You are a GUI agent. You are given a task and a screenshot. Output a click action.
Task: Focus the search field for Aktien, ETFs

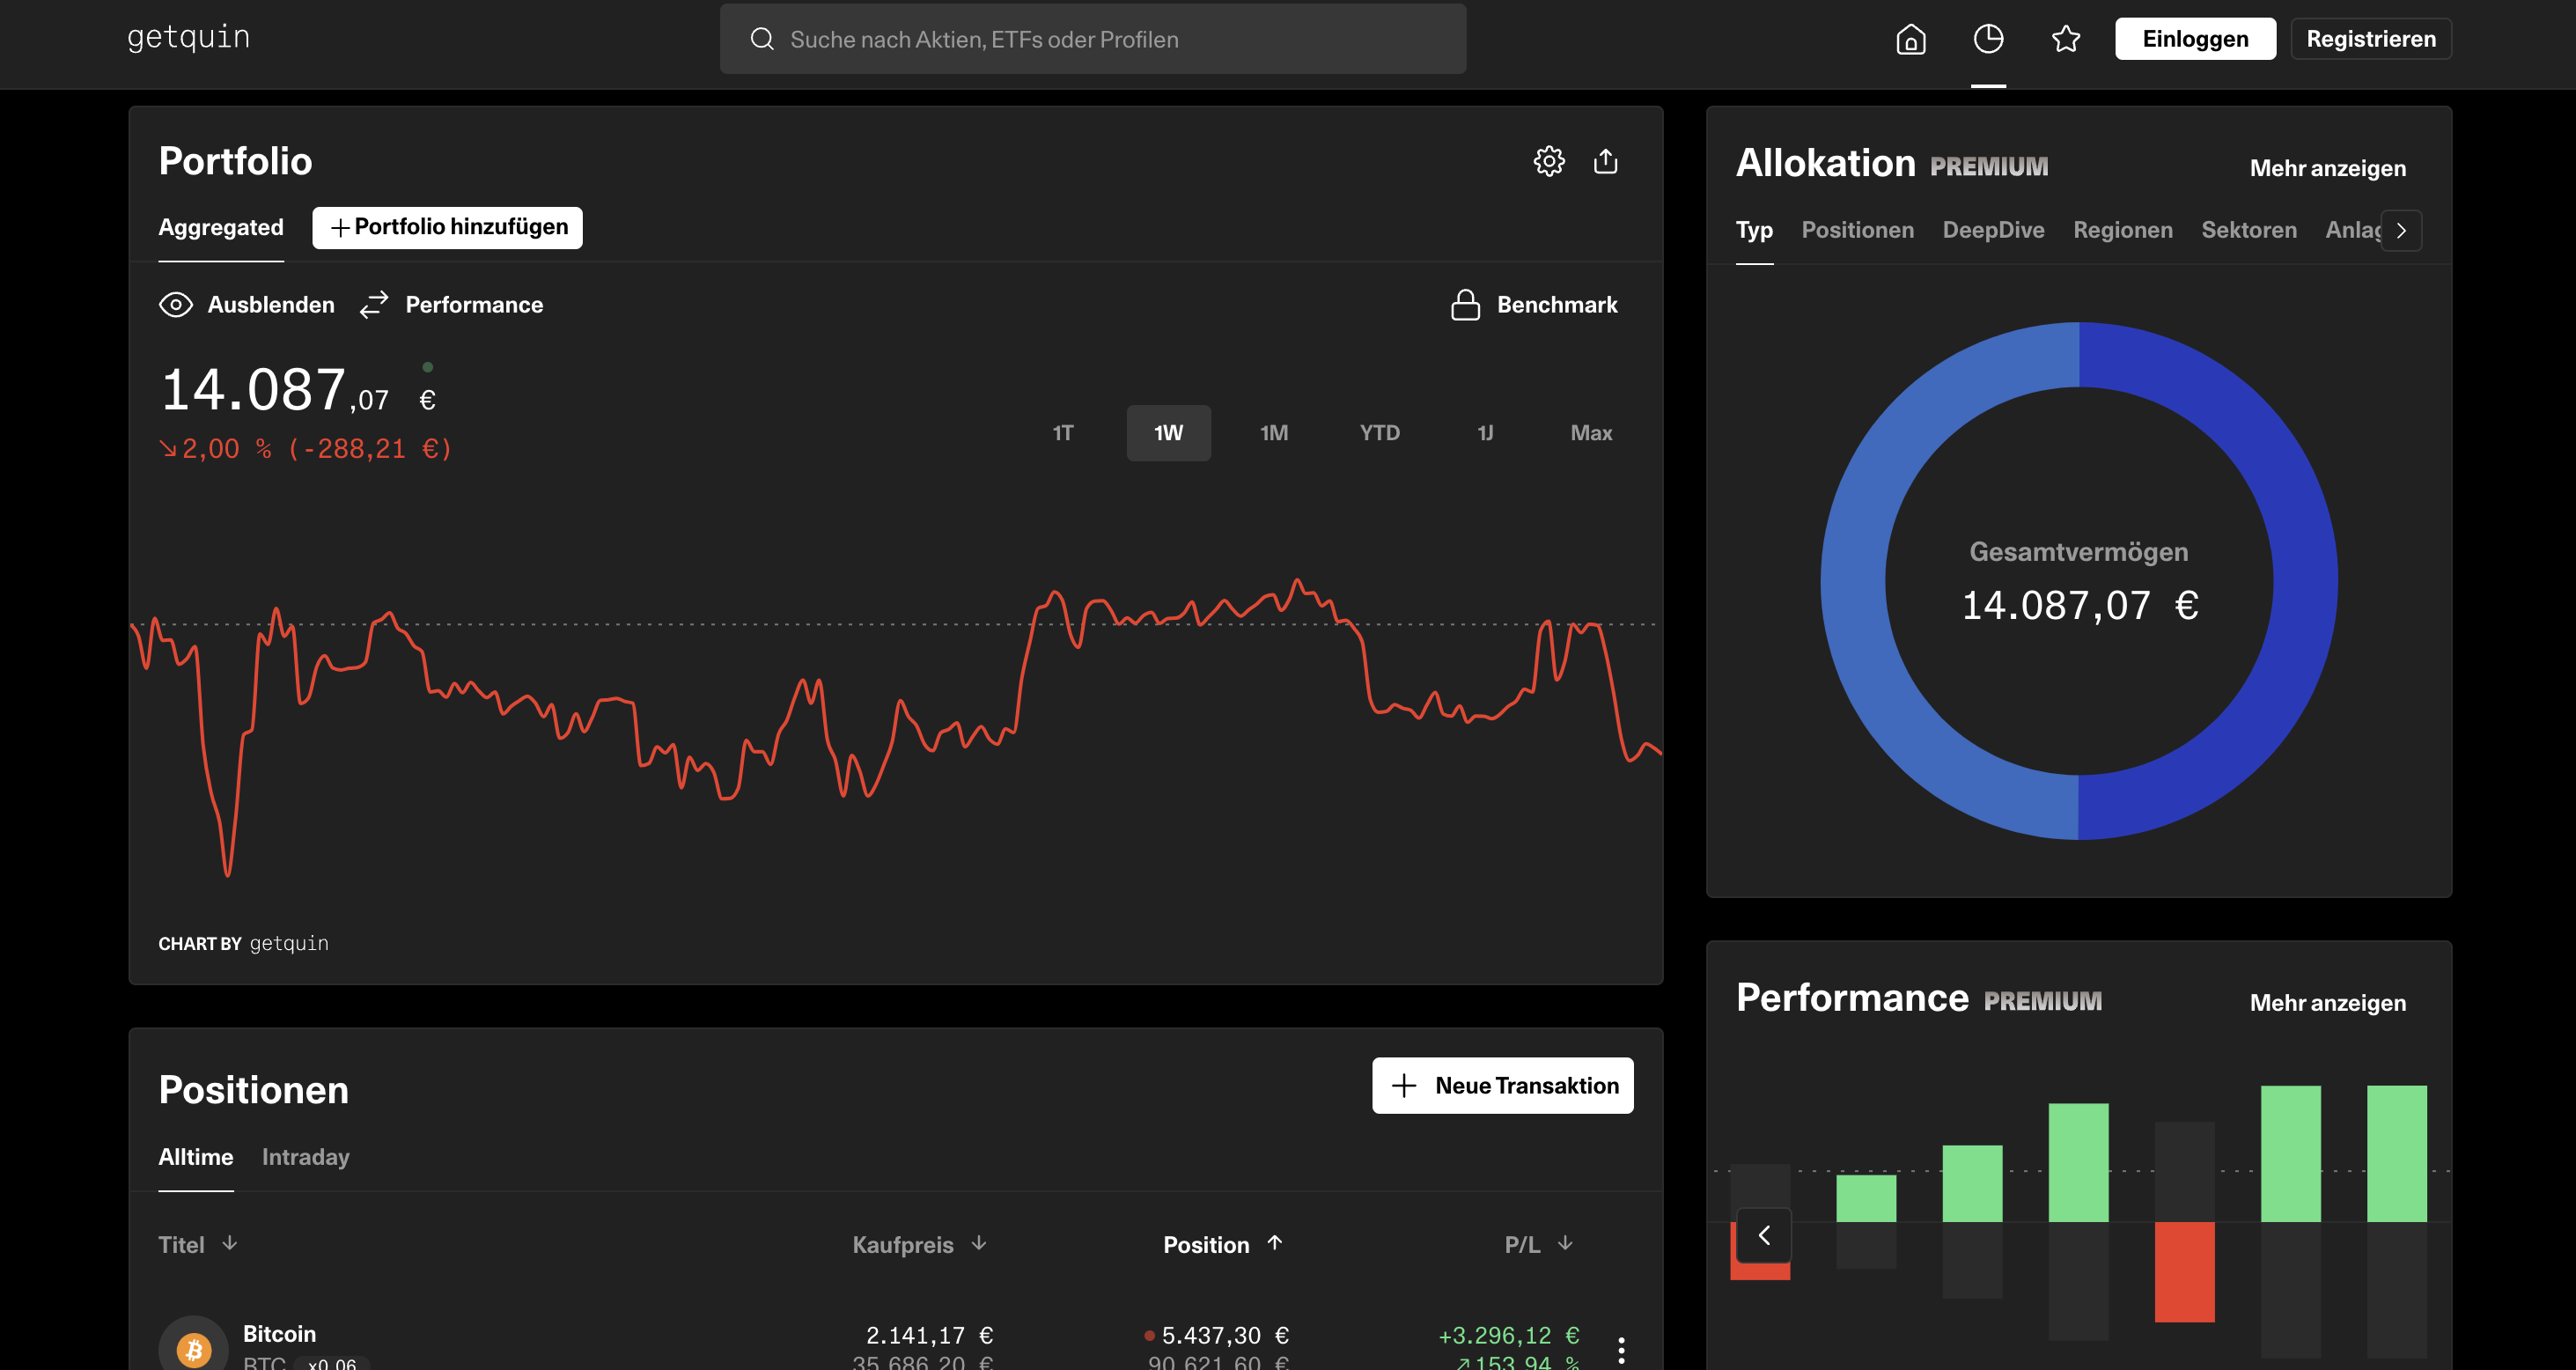pyautogui.click(x=1093, y=39)
